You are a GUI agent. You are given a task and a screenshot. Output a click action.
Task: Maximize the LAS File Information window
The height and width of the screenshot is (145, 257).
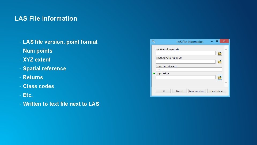217,41
